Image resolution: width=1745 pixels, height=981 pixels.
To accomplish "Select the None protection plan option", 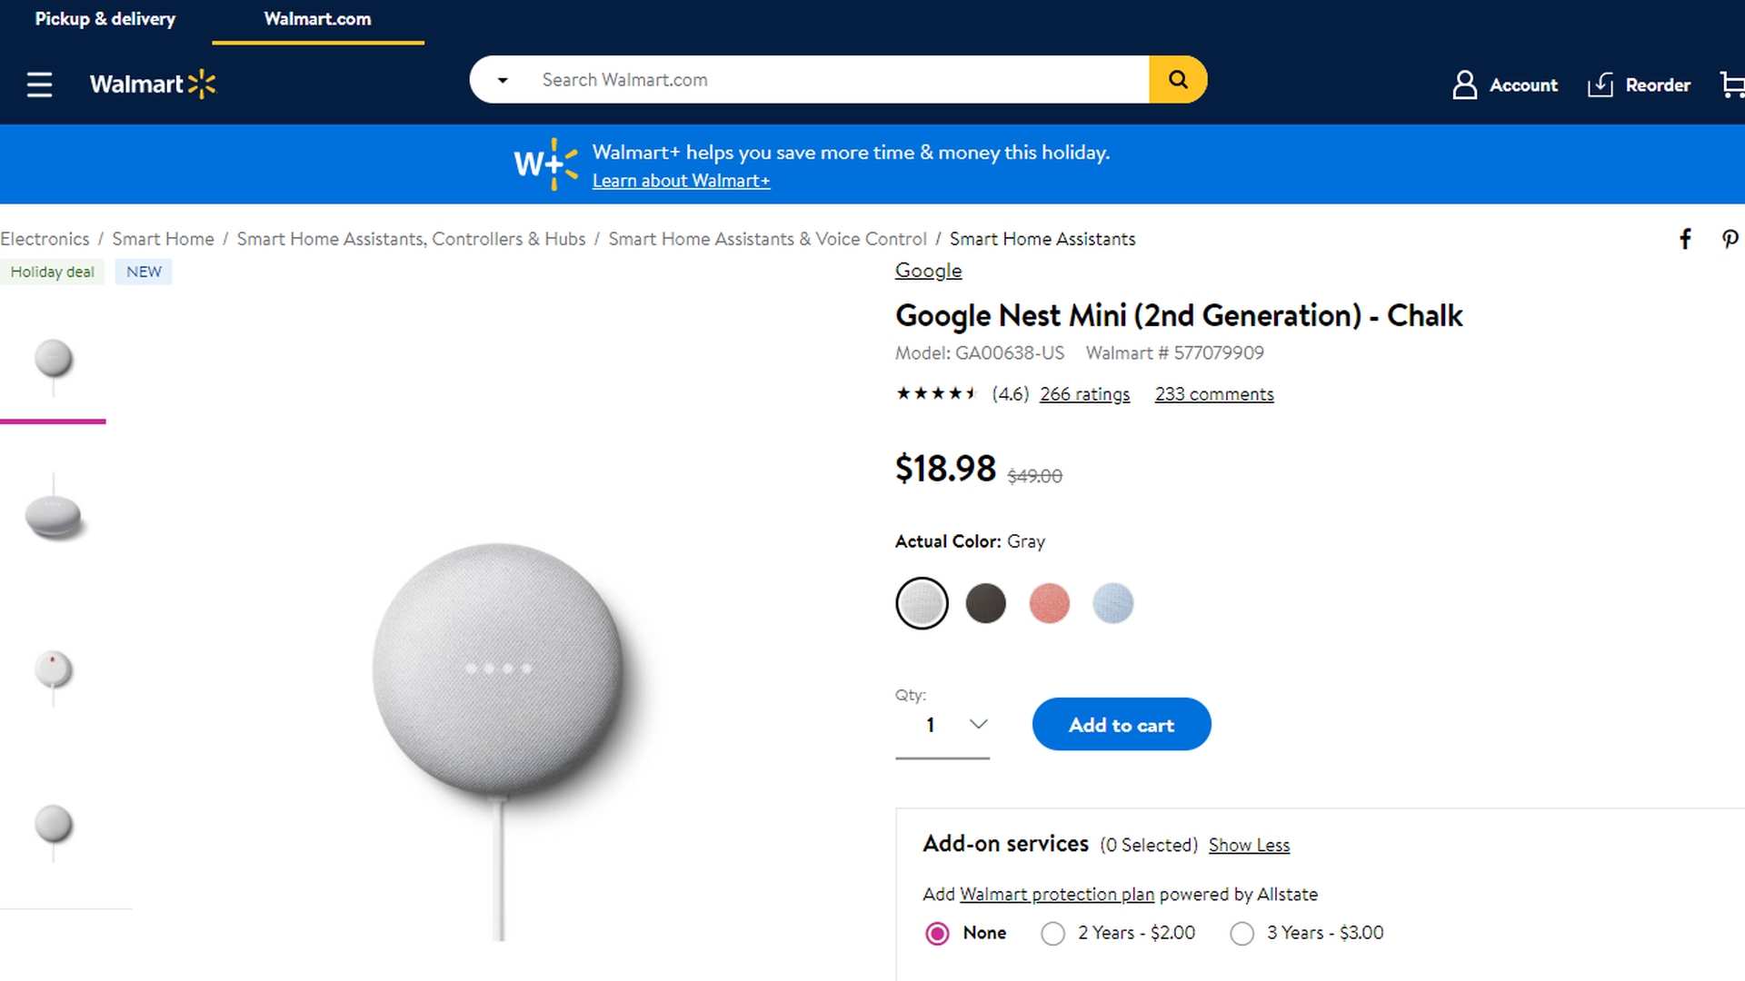I will point(937,934).
